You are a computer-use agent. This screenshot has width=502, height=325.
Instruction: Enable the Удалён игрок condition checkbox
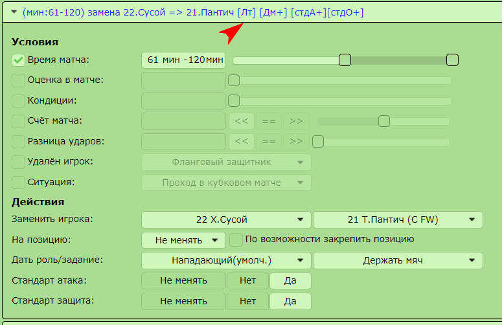pos(18,162)
